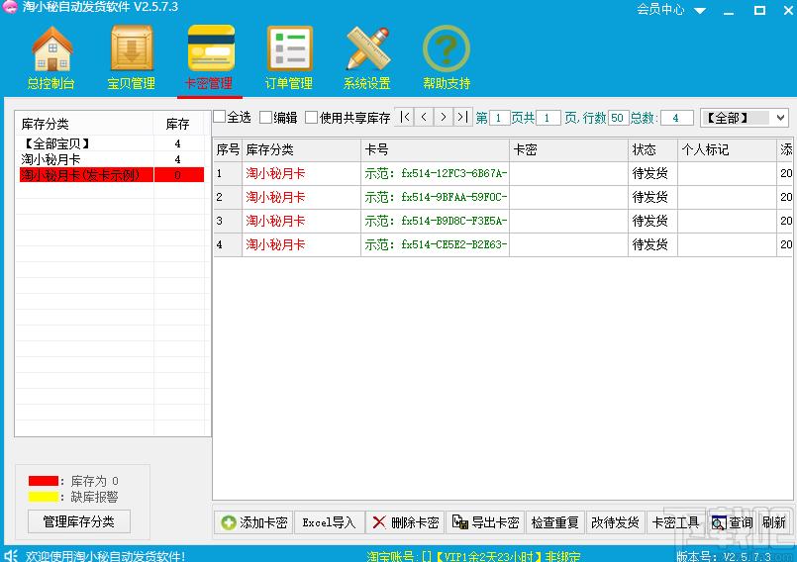The width and height of the screenshot is (797, 562).
Task: Click 序号 column header
Action: pyautogui.click(x=228, y=150)
